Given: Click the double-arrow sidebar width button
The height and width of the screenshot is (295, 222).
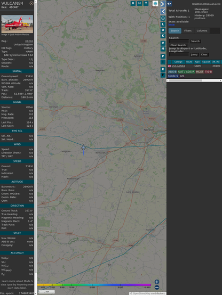Looking at the screenshot, I should coord(169,4).
